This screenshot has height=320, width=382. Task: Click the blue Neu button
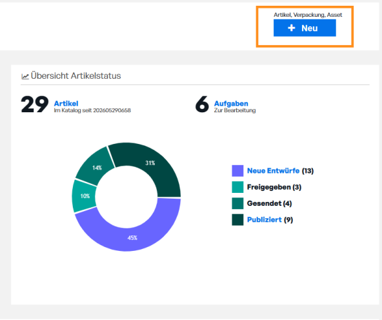coord(305,28)
